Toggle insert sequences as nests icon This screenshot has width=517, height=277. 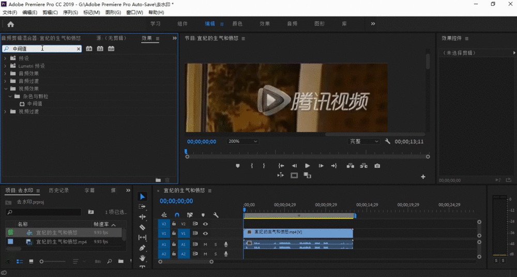tap(164, 215)
